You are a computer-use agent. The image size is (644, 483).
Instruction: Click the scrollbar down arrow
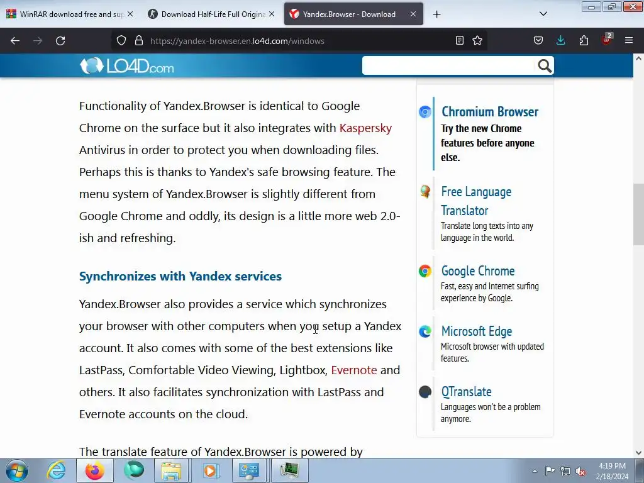click(x=638, y=453)
